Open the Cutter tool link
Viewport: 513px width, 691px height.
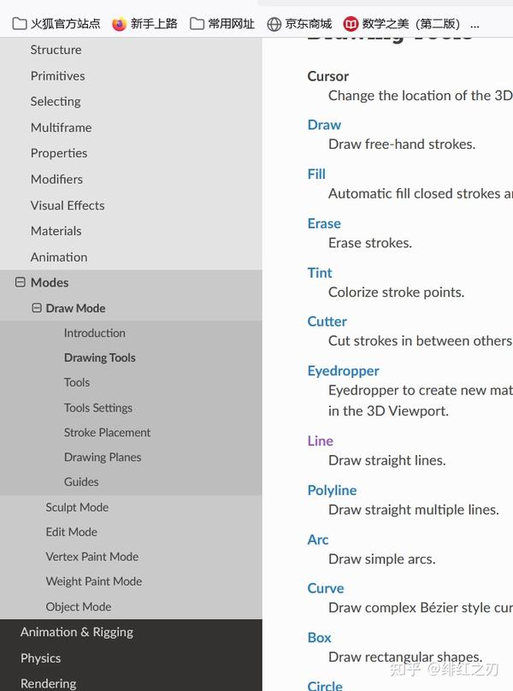click(x=327, y=322)
